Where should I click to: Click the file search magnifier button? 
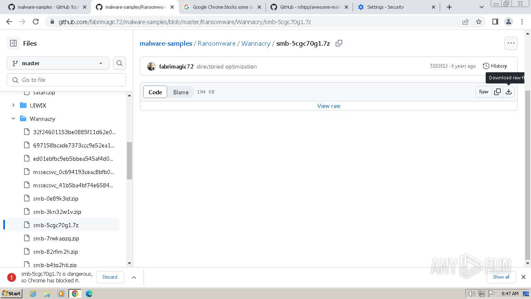(119, 63)
